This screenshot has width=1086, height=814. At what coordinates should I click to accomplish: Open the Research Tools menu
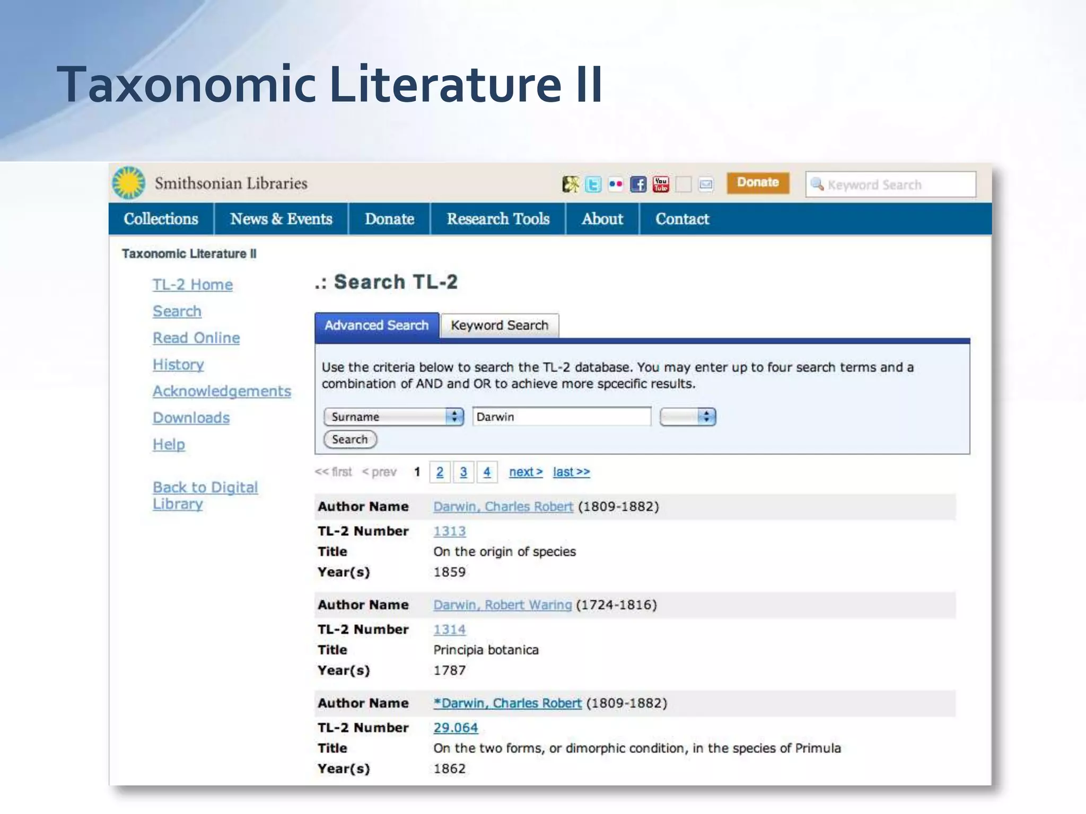(498, 219)
